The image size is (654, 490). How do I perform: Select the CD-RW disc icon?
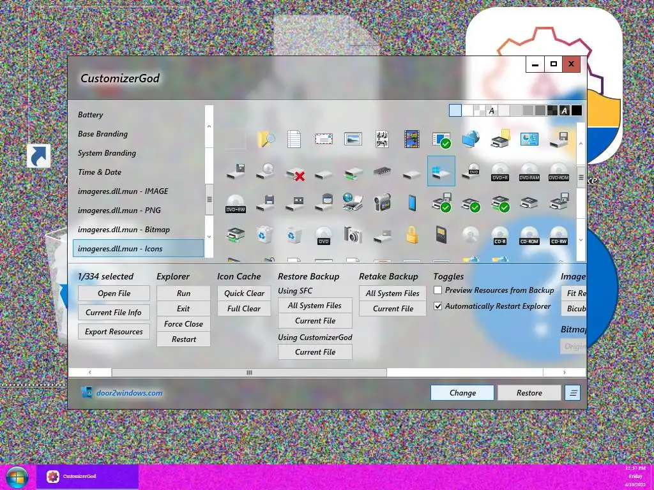[558, 235]
